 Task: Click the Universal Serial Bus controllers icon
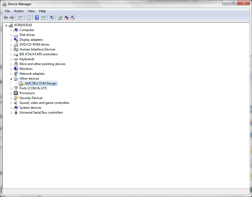[x=16, y=113]
